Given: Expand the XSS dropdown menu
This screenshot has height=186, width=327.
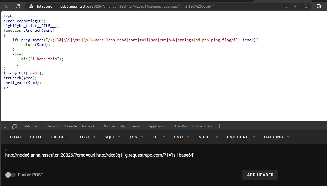Looking at the screenshot, I should point(136,137).
